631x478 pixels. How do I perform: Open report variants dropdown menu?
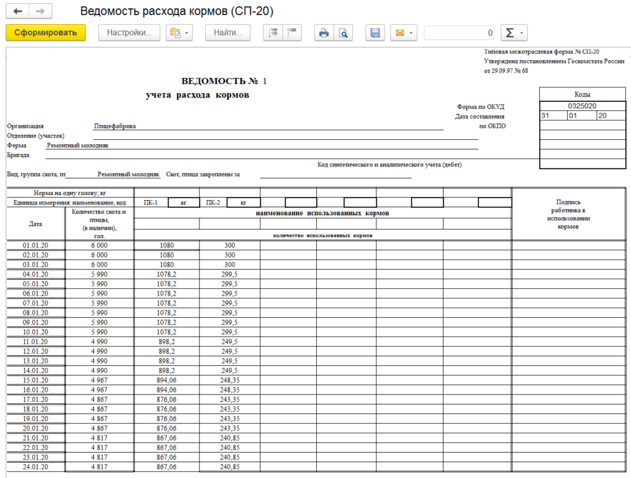click(179, 33)
